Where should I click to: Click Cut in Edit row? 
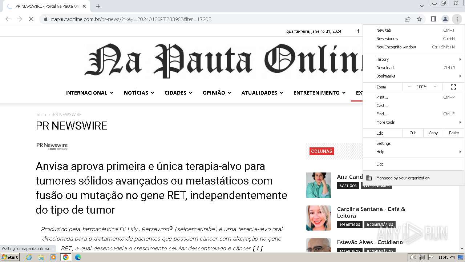point(413,133)
